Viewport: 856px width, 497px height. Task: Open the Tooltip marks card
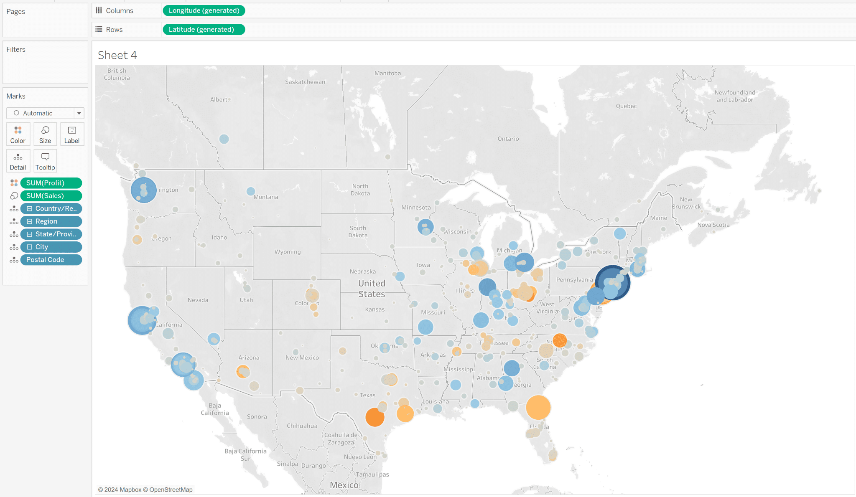click(45, 160)
